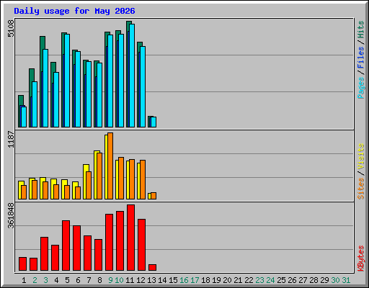Click day 5 on the x-axis
This screenshot has height=288, width=369.
click(67, 280)
